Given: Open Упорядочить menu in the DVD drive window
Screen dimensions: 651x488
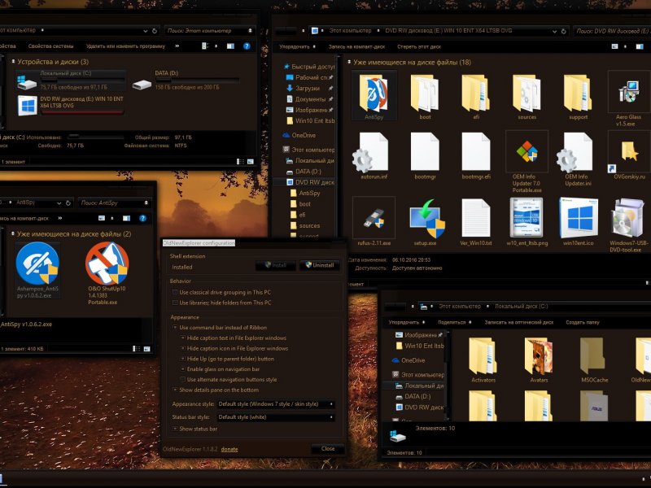Looking at the screenshot, I should [297, 46].
